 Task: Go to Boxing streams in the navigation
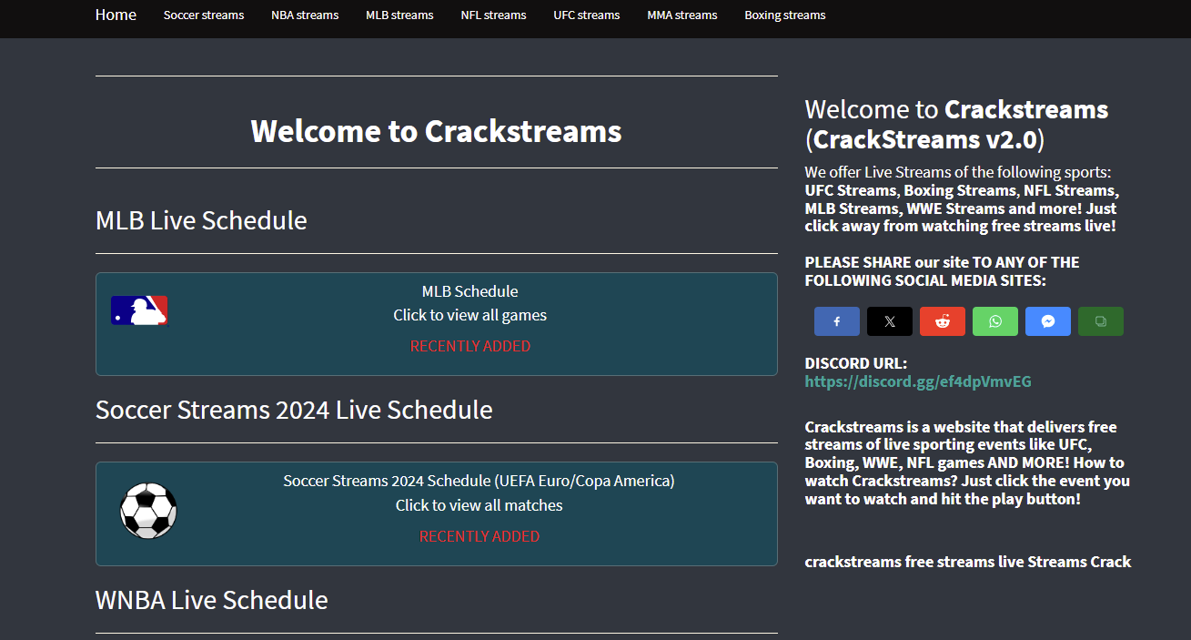(x=785, y=15)
